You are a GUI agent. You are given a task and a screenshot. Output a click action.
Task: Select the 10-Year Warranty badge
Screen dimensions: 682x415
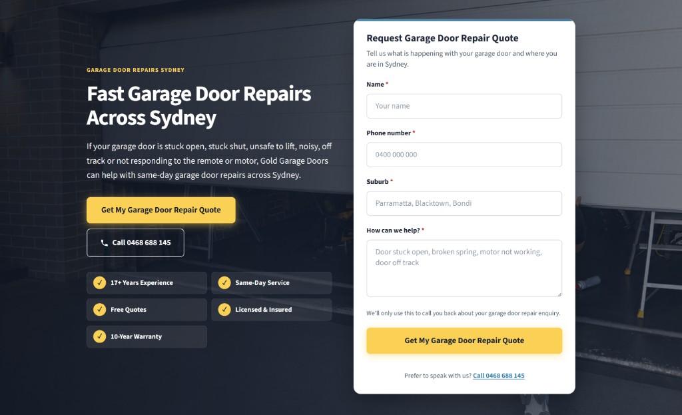click(x=147, y=336)
